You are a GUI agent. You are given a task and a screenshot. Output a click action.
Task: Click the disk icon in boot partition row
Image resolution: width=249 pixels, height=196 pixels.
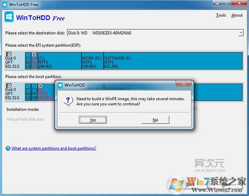point(9,85)
